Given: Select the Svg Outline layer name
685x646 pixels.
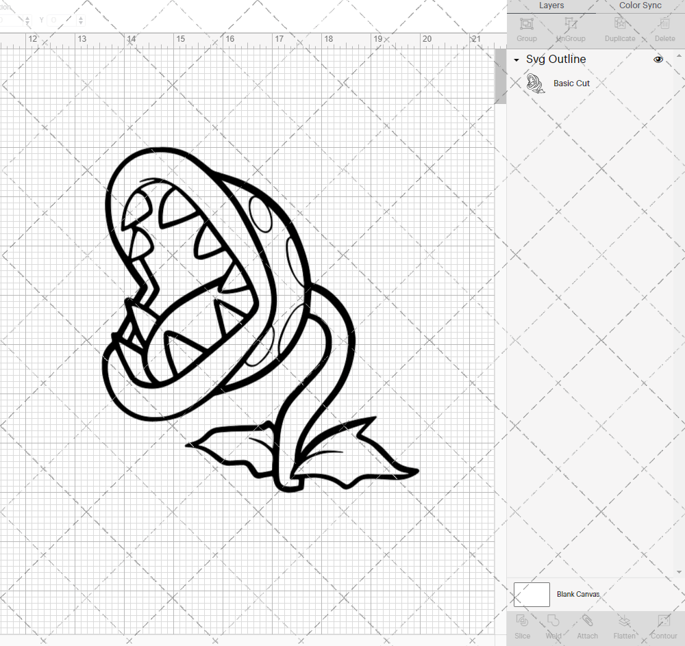Looking at the screenshot, I should click(556, 60).
